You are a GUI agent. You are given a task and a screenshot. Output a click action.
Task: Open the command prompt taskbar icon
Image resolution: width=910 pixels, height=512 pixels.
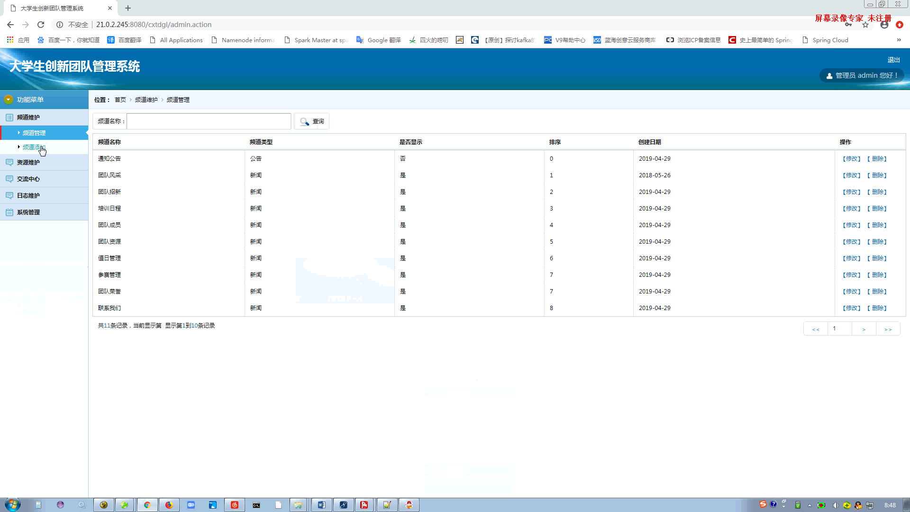coord(256,505)
